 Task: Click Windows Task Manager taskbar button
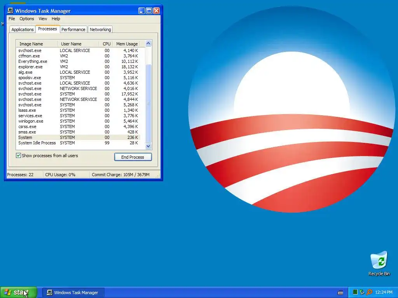(x=73, y=293)
